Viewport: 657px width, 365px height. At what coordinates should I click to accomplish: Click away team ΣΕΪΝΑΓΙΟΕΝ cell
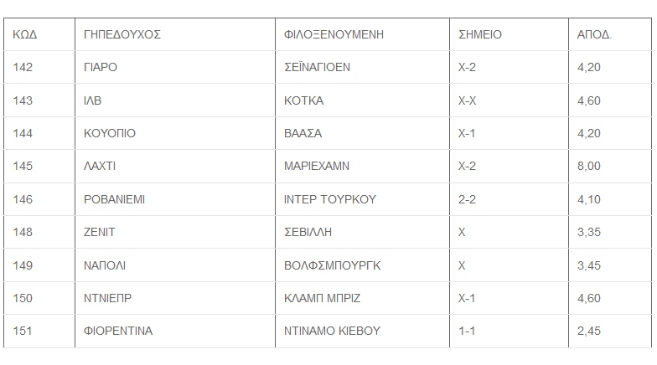tap(318, 68)
